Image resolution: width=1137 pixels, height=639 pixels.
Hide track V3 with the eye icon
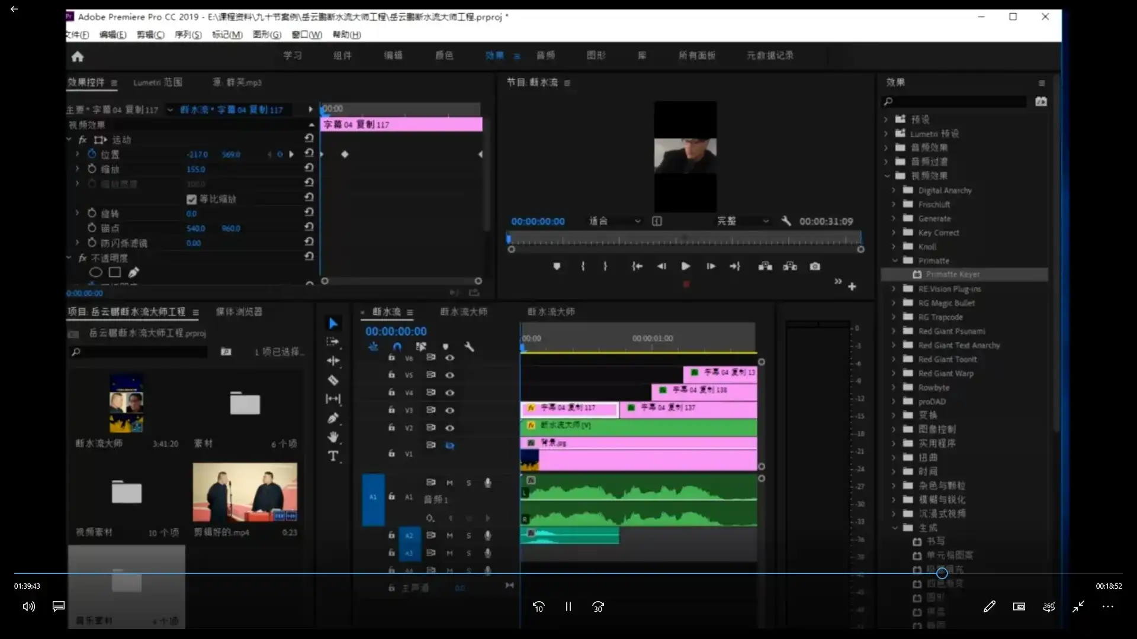point(449,409)
